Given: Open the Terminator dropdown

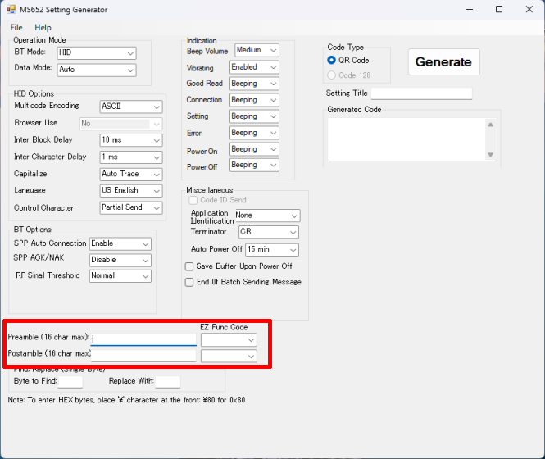Looking at the screenshot, I should coord(268,232).
